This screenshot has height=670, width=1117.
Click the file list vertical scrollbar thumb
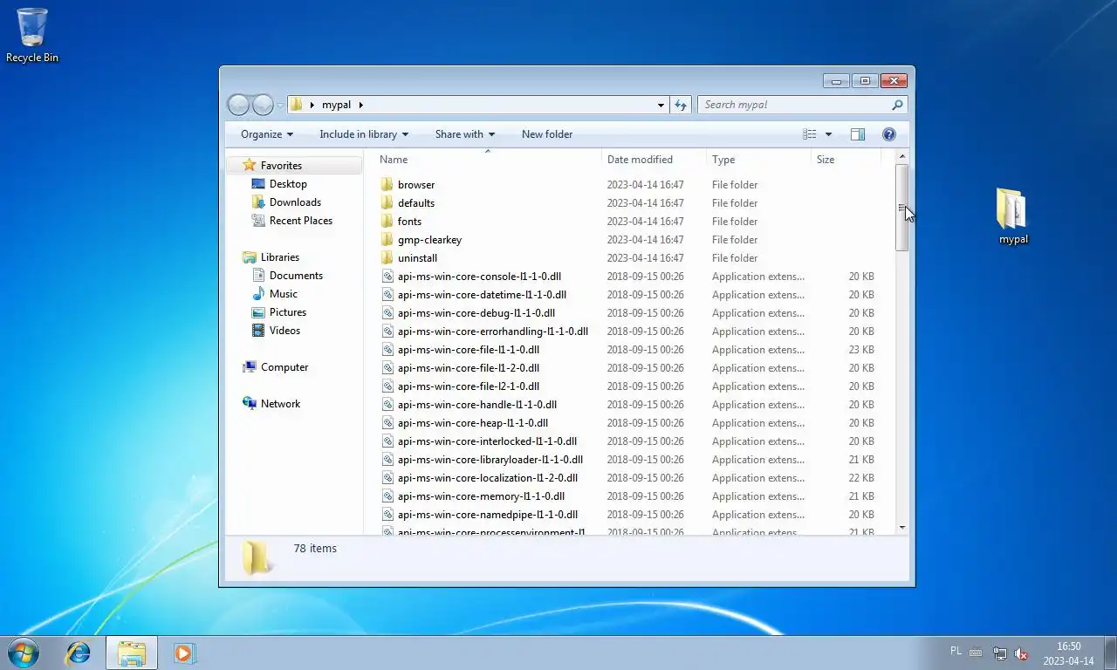point(902,208)
